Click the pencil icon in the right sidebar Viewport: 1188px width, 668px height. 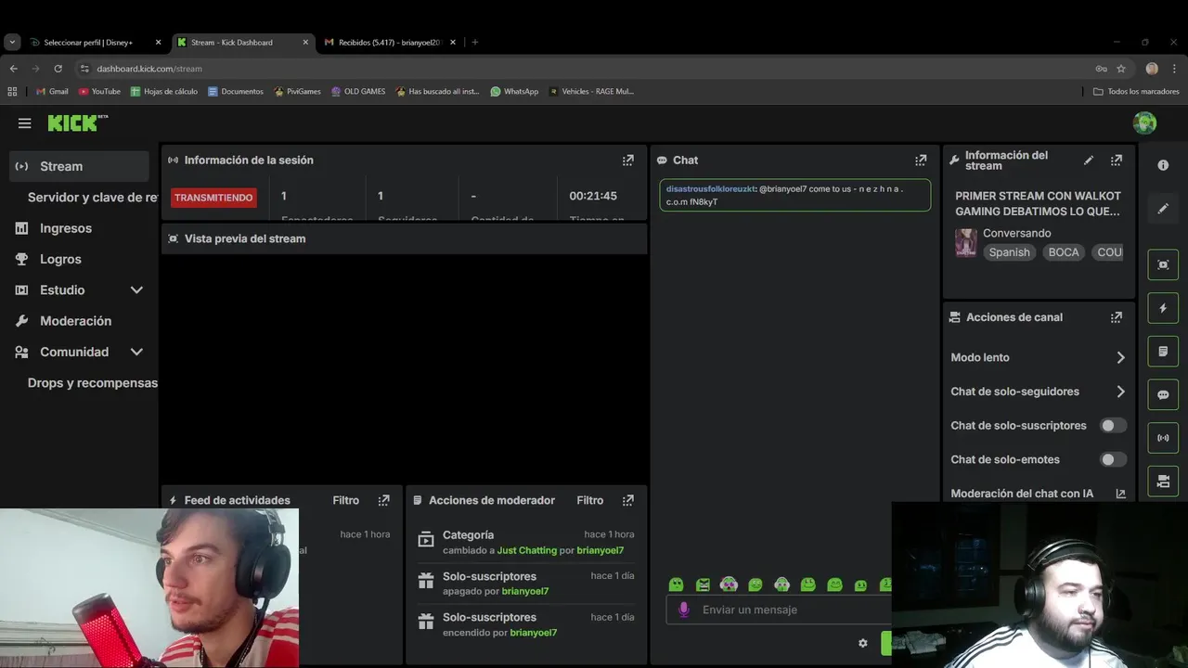point(1163,209)
